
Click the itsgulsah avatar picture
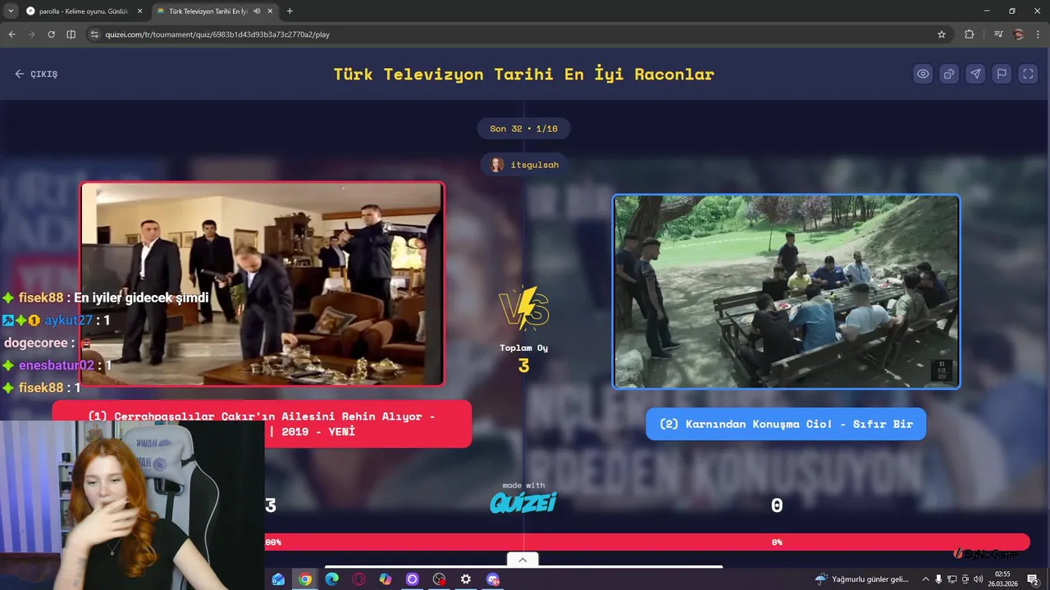click(x=497, y=165)
